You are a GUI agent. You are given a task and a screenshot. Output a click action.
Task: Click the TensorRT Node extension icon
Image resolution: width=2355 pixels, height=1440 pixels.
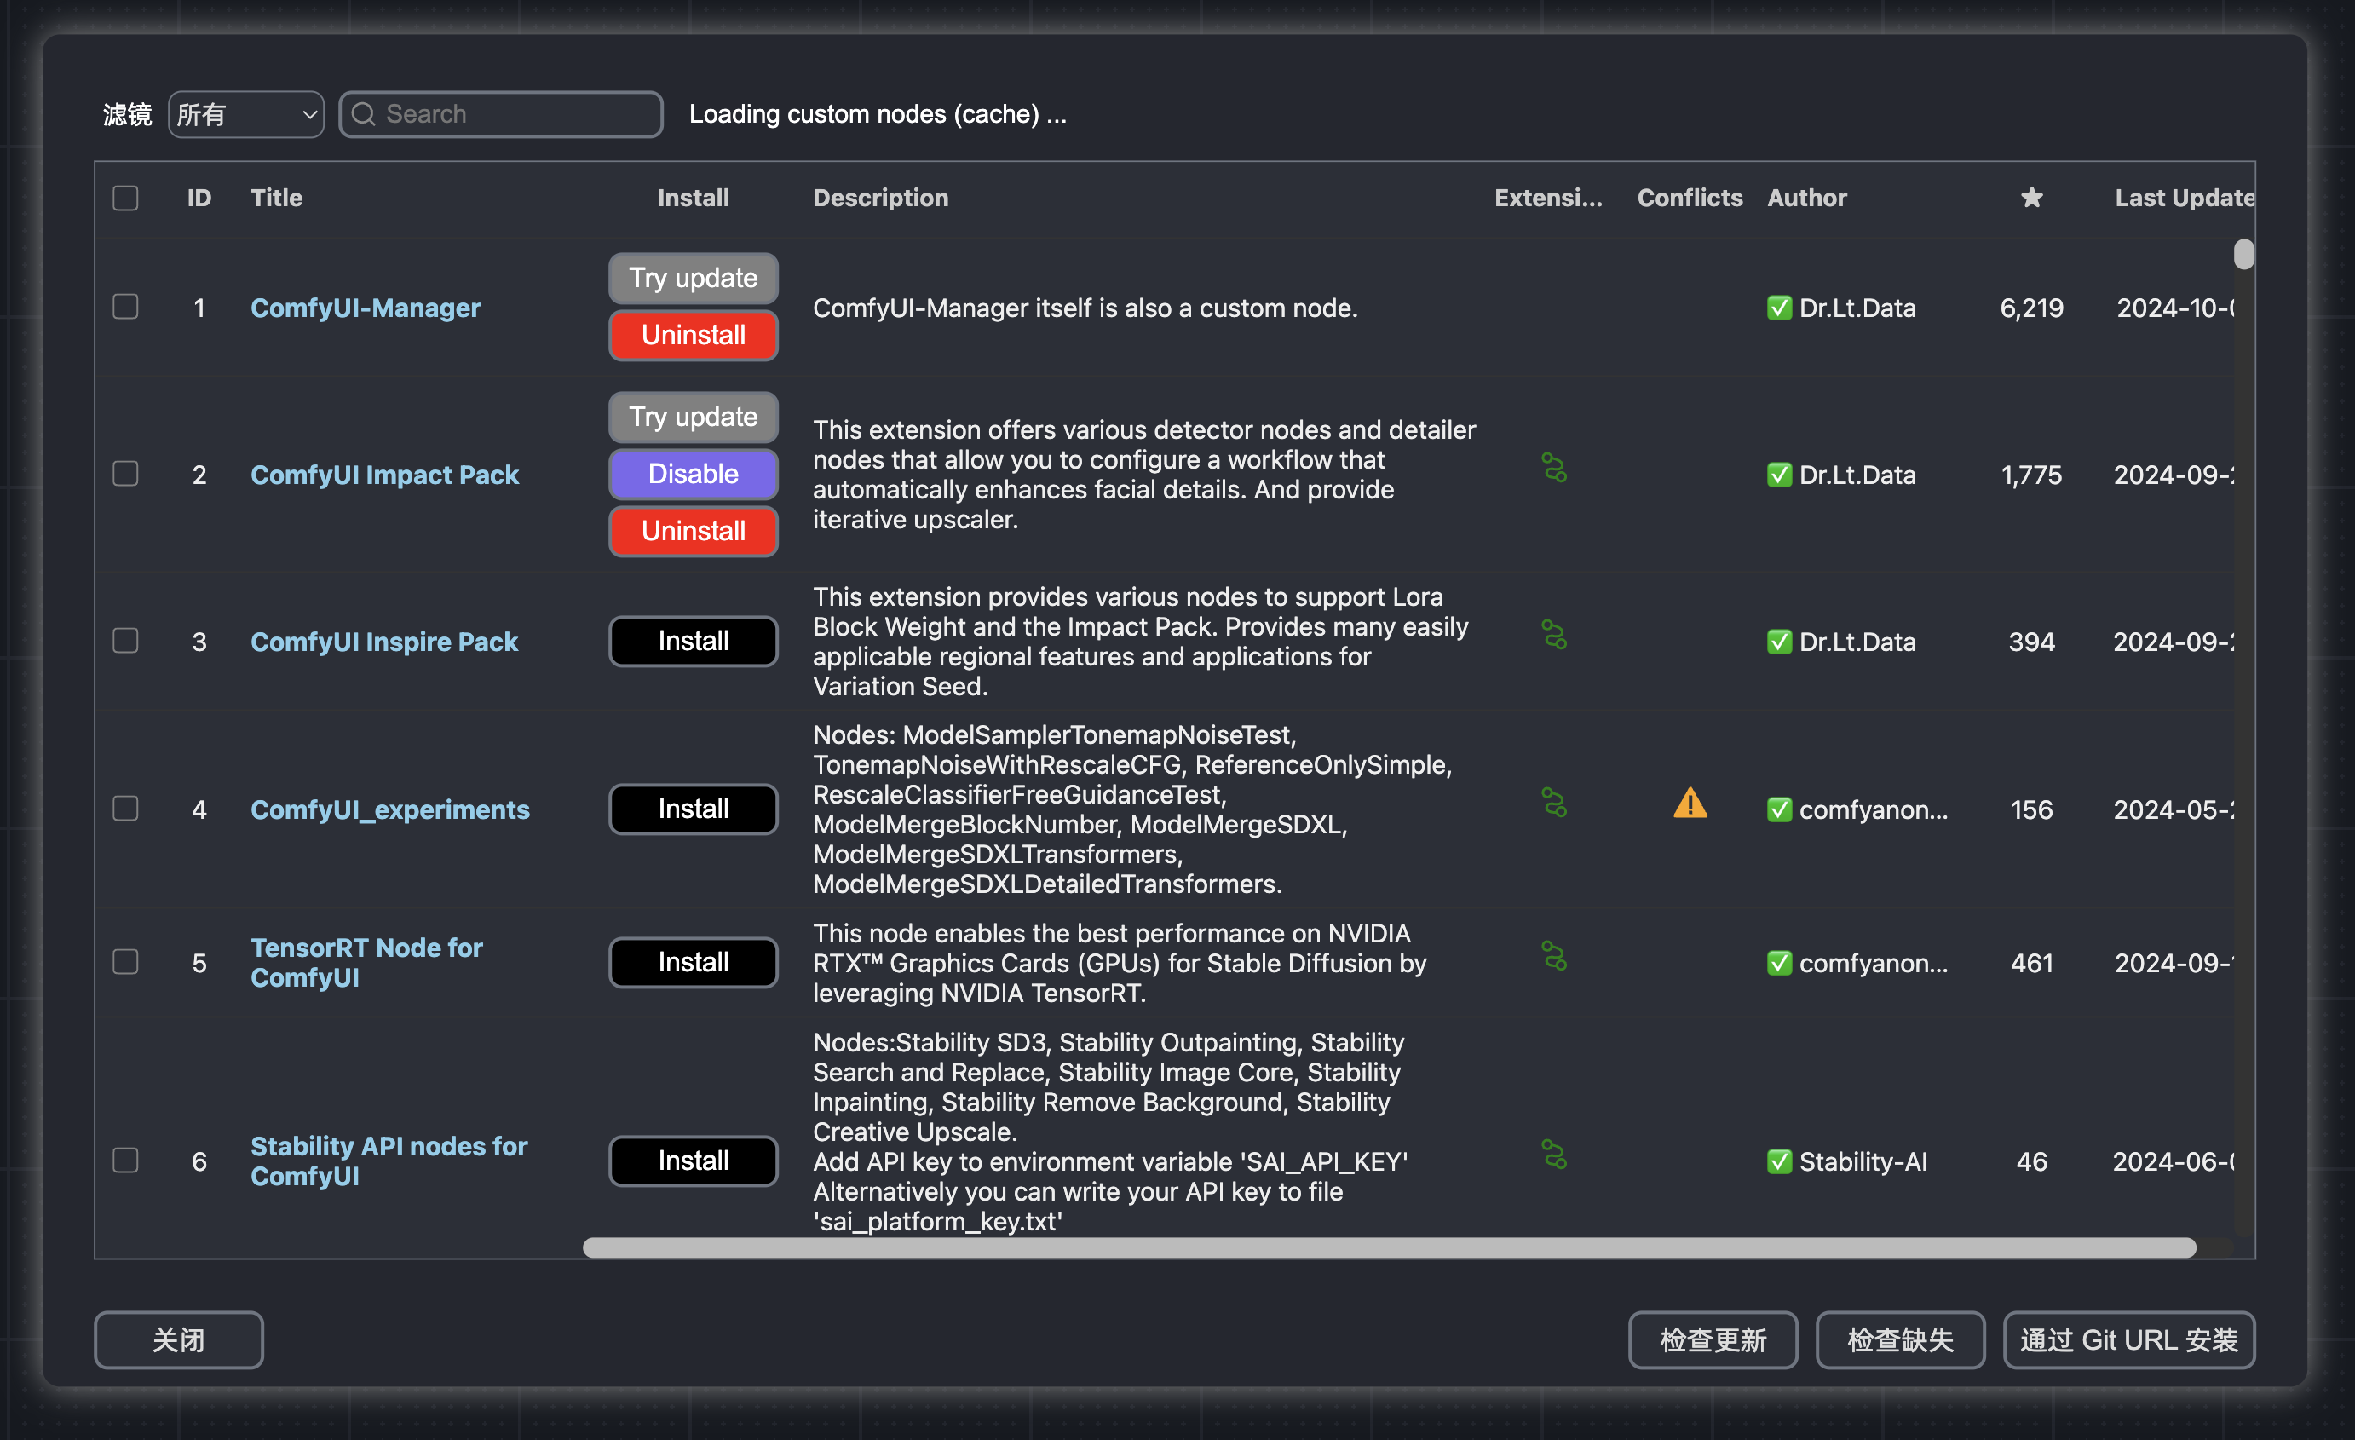click(x=1553, y=957)
